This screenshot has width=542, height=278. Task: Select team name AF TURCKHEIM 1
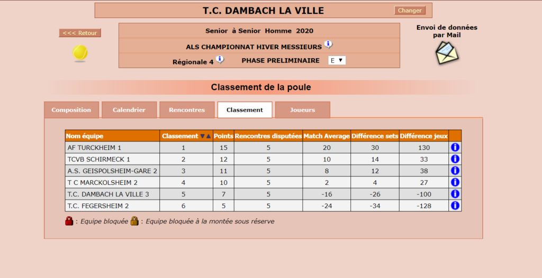(x=94, y=148)
